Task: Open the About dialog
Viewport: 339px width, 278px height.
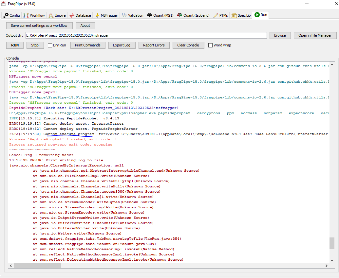Action: coord(85,26)
